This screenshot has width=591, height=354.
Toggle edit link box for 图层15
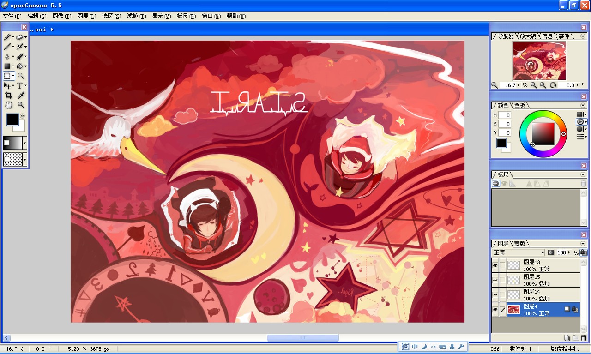point(503,280)
